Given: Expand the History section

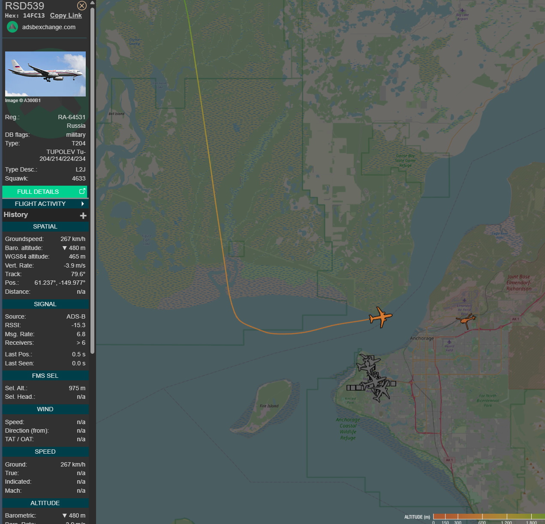Looking at the screenshot, I should 45,215.
